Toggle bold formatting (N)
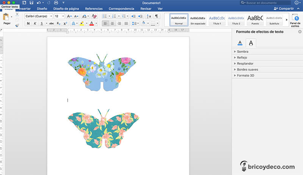 click(x=28, y=23)
